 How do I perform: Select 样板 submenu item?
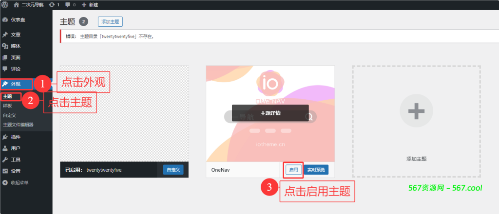point(7,106)
